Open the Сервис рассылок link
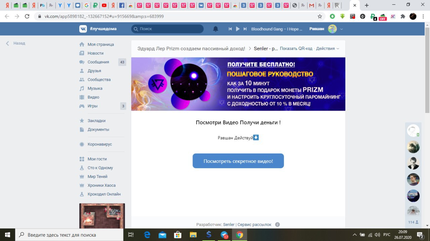Screen dimensions: 430x241 (254, 225)
